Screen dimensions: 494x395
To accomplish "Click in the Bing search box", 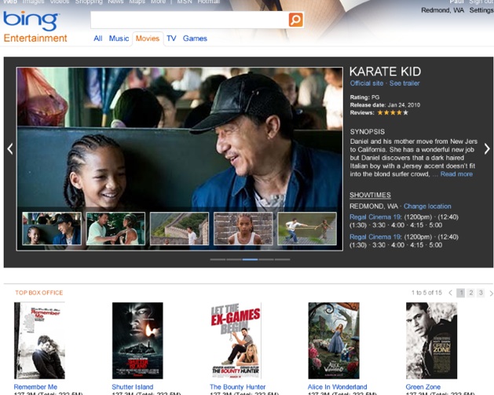I will point(189,20).
